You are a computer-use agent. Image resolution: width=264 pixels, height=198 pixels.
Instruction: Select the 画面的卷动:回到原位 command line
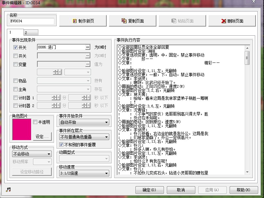(x=150, y=122)
